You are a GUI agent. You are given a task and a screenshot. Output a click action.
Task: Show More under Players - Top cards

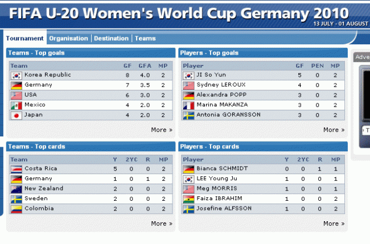pyautogui.click(x=334, y=224)
